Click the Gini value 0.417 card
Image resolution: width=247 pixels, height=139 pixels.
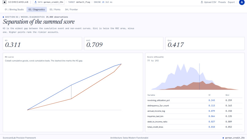click(205, 43)
